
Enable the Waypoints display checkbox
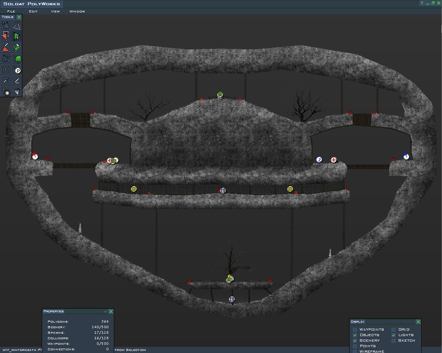click(x=355, y=330)
